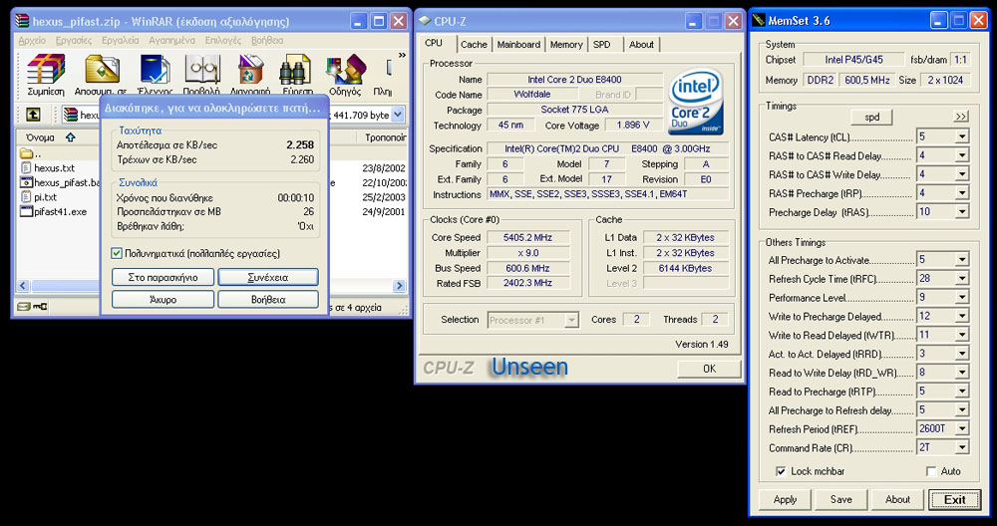This screenshot has height=526, width=997.
Task: Click the Βοήθεια button in benchmark dialog
Action: click(x=267, y=299)
